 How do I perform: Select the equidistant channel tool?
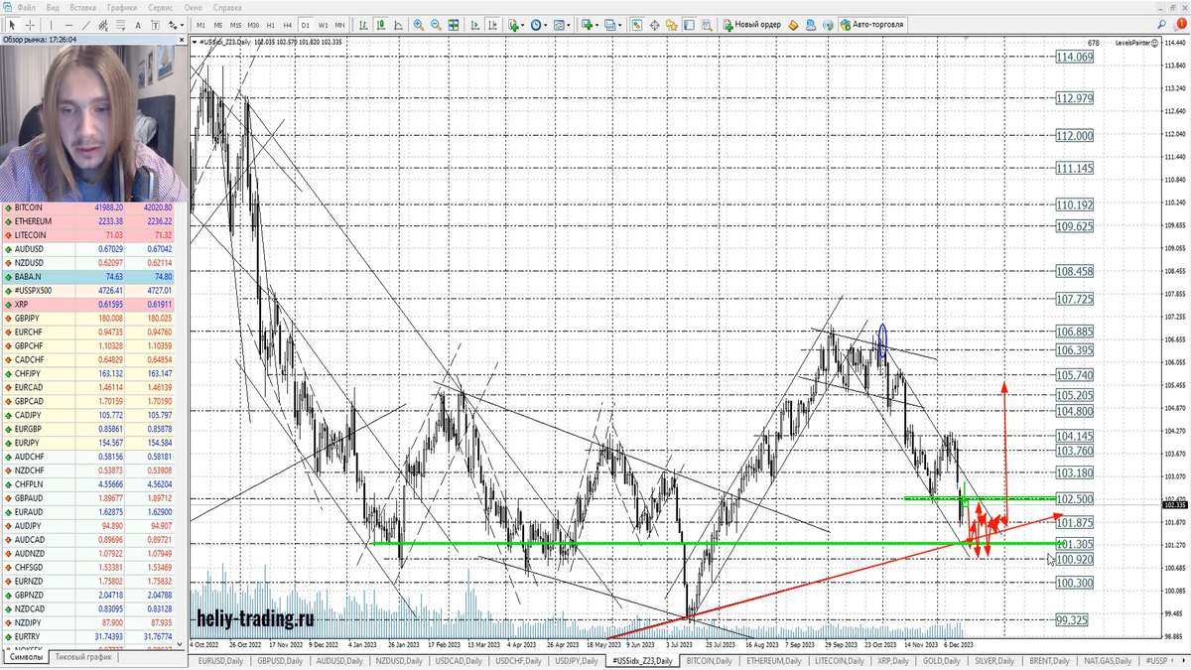pyautogui.click(x=103, y=24)
